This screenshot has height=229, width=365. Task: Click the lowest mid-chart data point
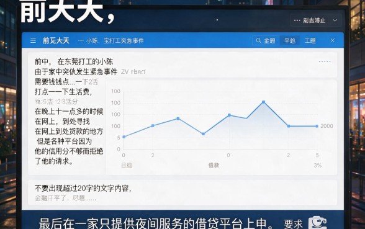click(x=203, y=134)
